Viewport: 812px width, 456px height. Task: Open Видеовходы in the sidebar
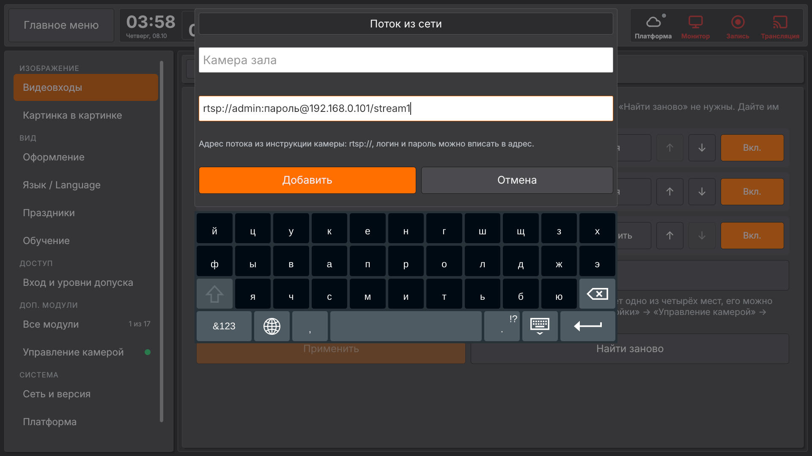pos(86,87)
